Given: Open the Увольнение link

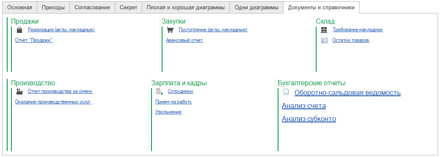Looking at the screenshot, I should (x=168, y=112).
